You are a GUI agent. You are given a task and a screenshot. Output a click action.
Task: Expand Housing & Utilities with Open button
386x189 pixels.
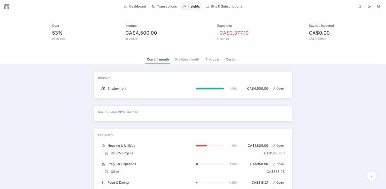(278, 146)
